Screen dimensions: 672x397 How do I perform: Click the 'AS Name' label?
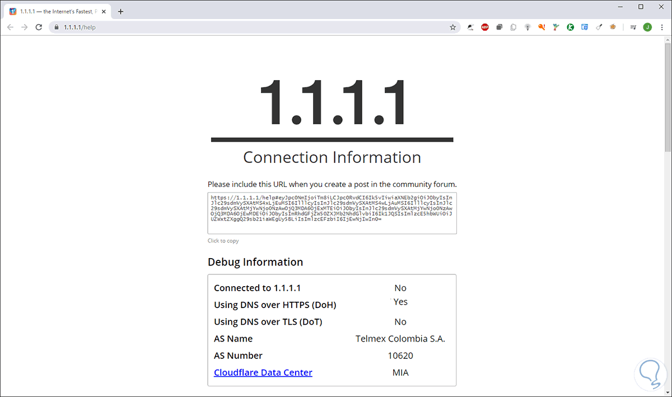(x=233, y=339)
